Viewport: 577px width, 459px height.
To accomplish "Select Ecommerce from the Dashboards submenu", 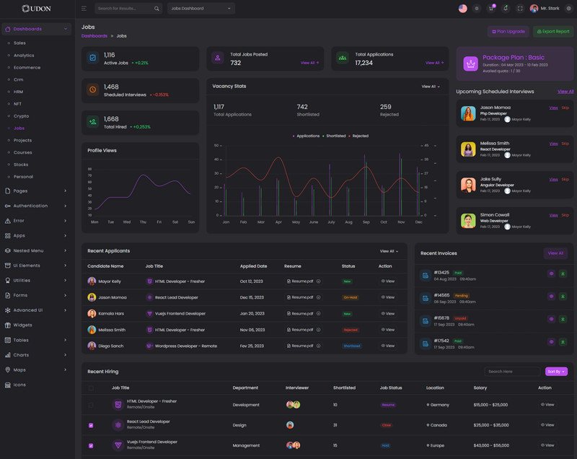I will (x=27, y=67).
